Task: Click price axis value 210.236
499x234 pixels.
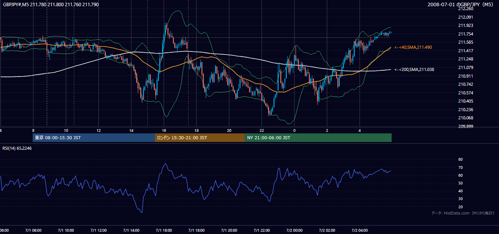Action: click(465, 110)
